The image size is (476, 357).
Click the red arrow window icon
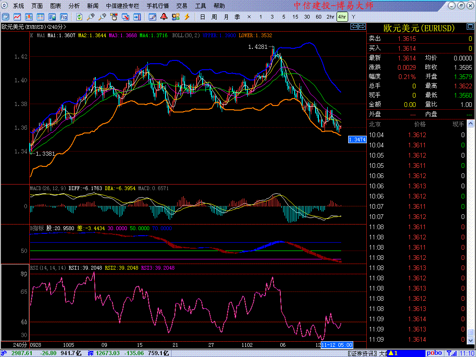coord(126,17)
